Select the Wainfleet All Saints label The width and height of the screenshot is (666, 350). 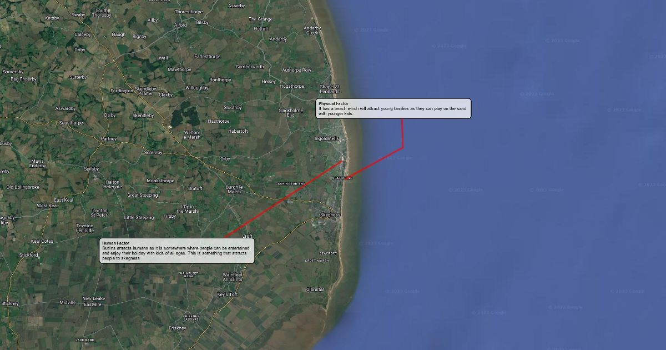point(233,277)
